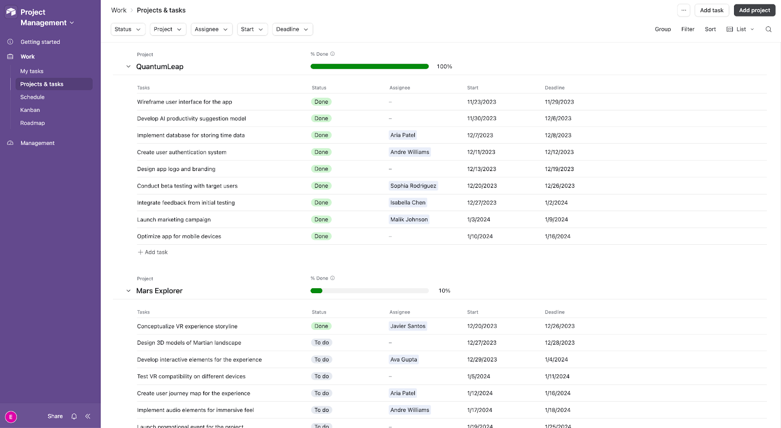
Task: Click the info icon next to Mars Explorer % Done
Action: click(332, 278)
